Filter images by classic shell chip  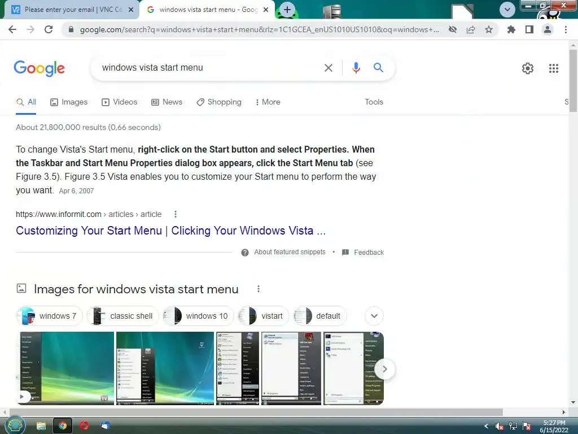point(122,316)
